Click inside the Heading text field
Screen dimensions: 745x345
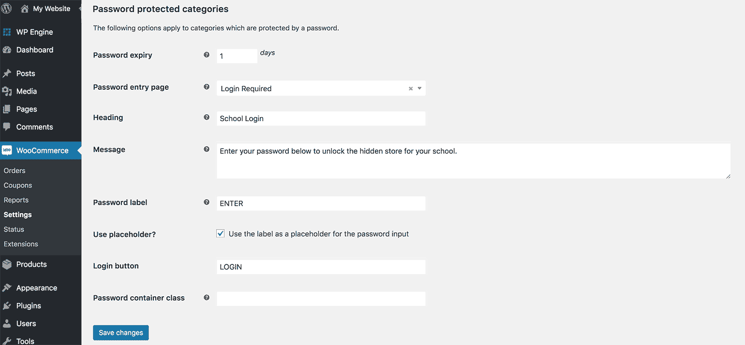tap(321, 118)
